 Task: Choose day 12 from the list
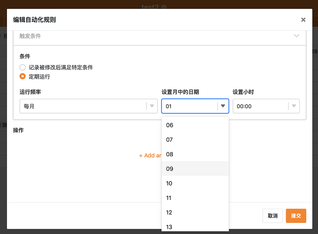pos(195,212)
